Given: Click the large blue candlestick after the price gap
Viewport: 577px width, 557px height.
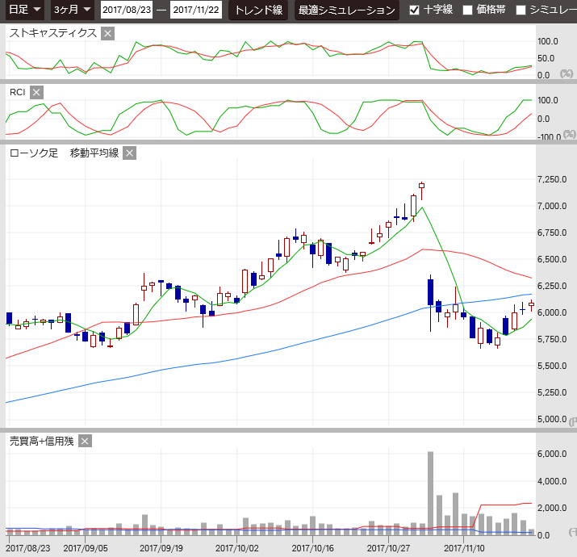Looking at the screenshot, I should click(x=430, y=292).
